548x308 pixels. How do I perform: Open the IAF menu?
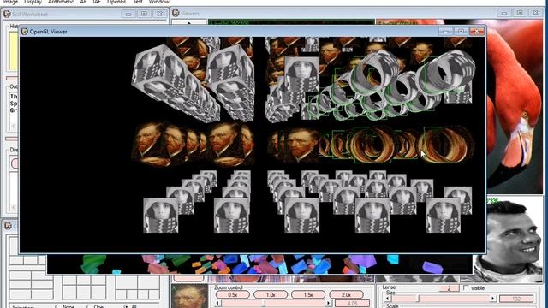click(97, 2)
